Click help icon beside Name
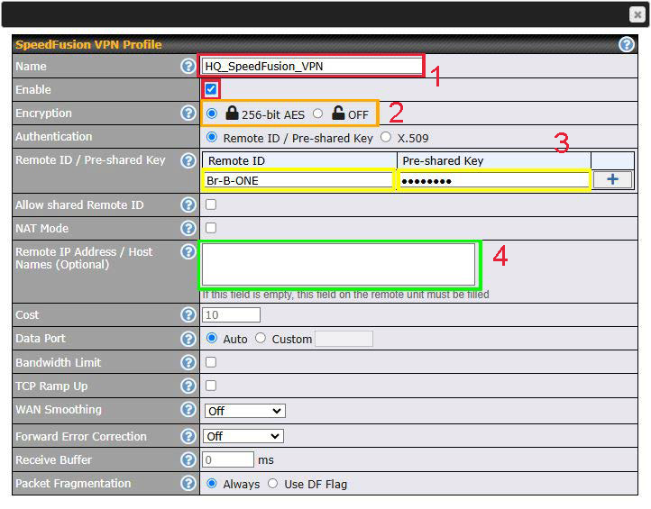 (188, 66)
